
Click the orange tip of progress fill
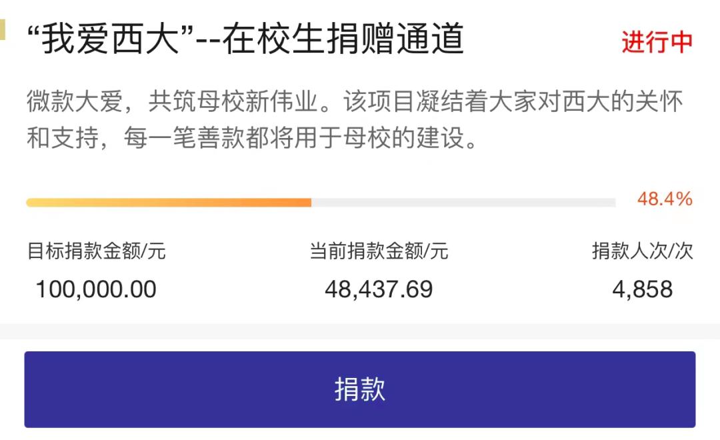click(x=303, y=203)
